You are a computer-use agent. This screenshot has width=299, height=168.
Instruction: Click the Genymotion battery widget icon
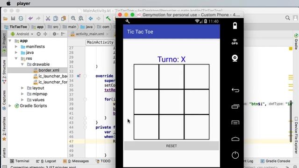[235, 26]
